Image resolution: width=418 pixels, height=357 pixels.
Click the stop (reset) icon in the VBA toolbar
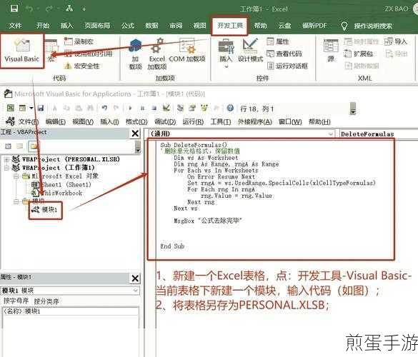pos(154,108)
